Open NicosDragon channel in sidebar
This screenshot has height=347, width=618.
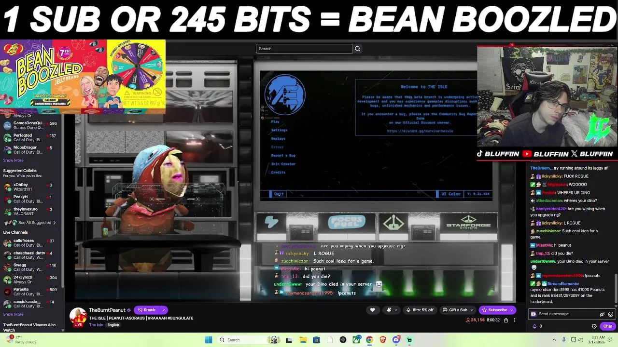[x=30, y=150]
